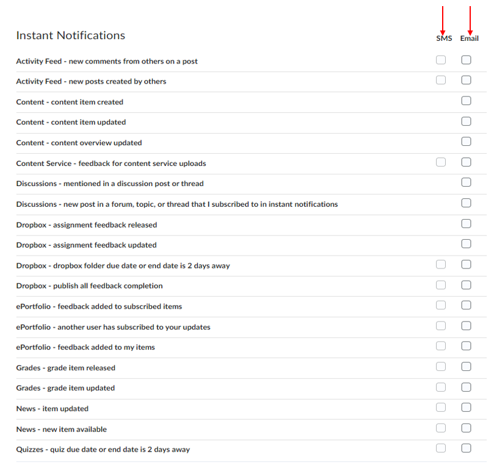This screenshot has width=494, height=468.
Task: Check Email for ePortfolio user subscribed updates
Action: coord(467,326)
